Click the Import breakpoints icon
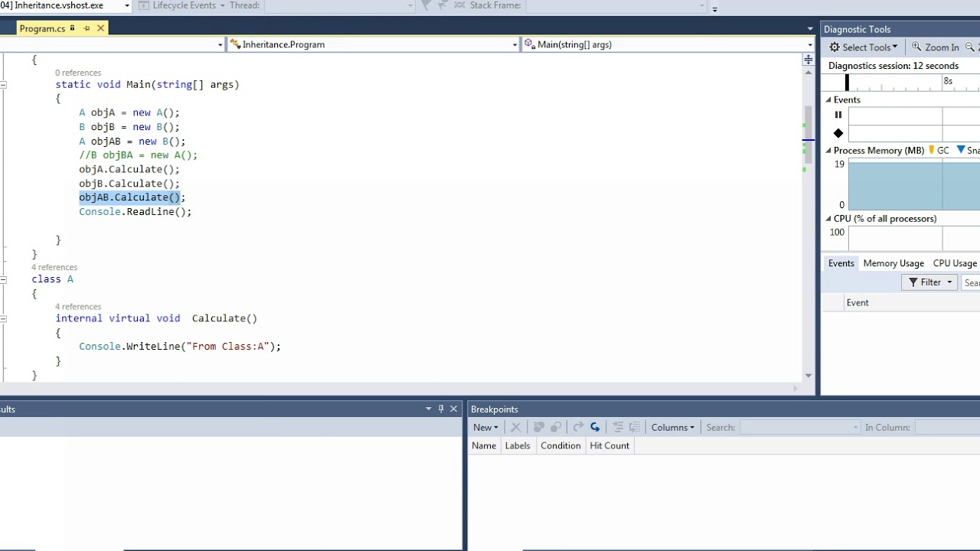The image size is (980, 551). point(595,428)
